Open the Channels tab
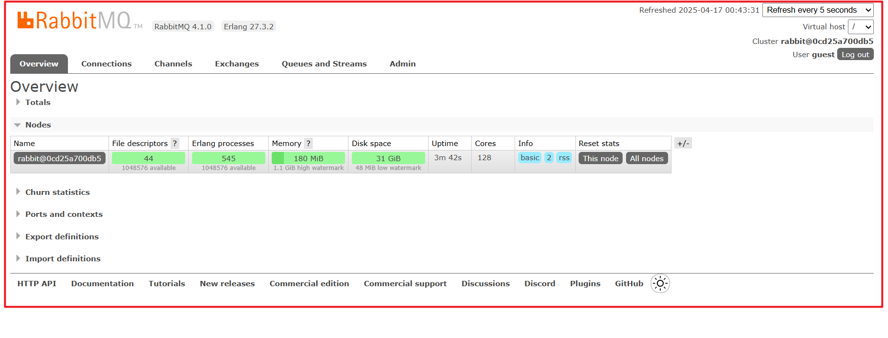Screen dimensions: 888x338 (x=173, y=63)
